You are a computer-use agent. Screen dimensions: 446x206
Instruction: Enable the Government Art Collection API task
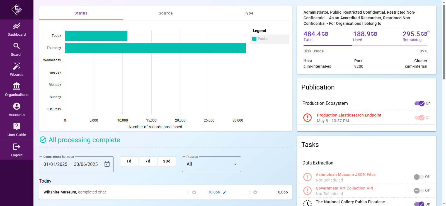419,191
